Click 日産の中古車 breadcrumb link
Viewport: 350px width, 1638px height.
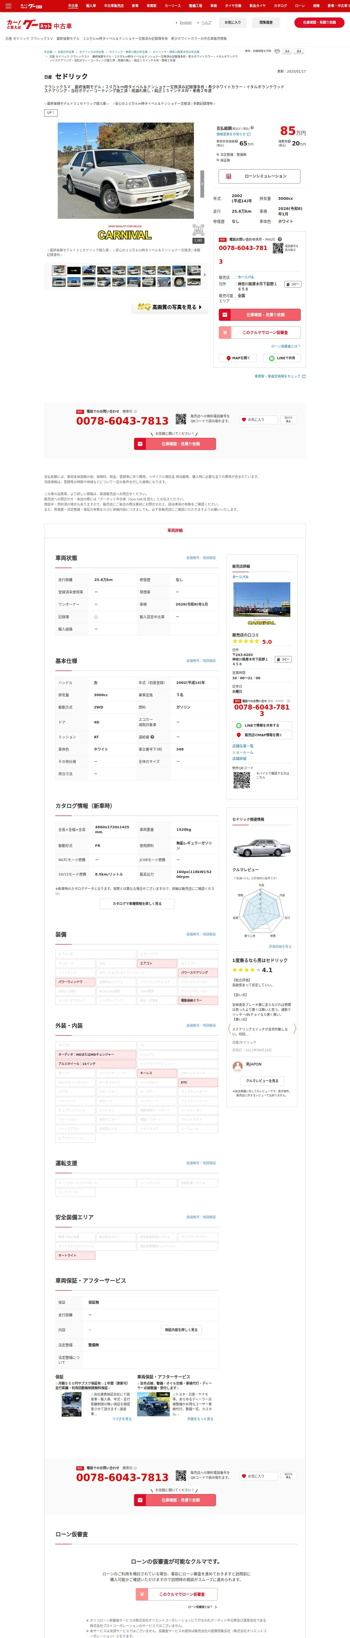tap(65, 52)
